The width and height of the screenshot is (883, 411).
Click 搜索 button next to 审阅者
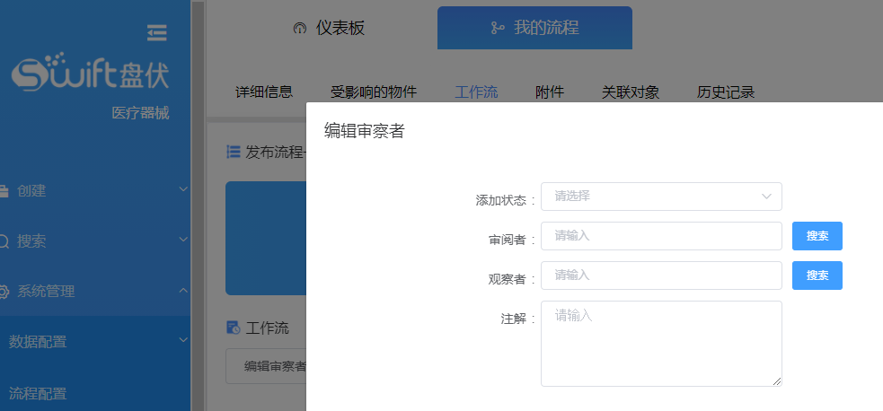tap(817, 236)
